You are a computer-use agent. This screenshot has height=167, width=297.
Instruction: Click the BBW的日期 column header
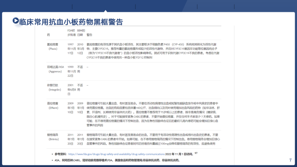point(81,33)
